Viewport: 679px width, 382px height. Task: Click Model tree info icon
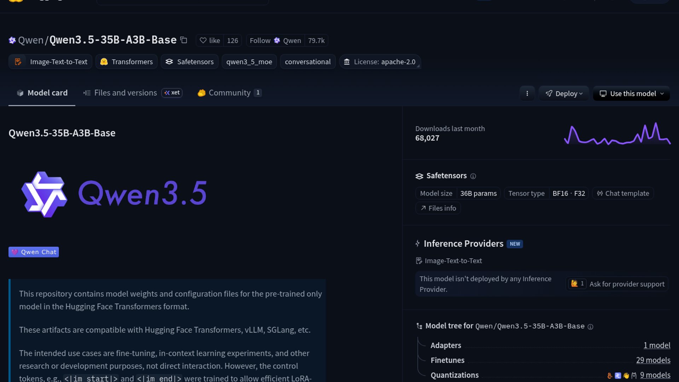[x=590, y=327]
